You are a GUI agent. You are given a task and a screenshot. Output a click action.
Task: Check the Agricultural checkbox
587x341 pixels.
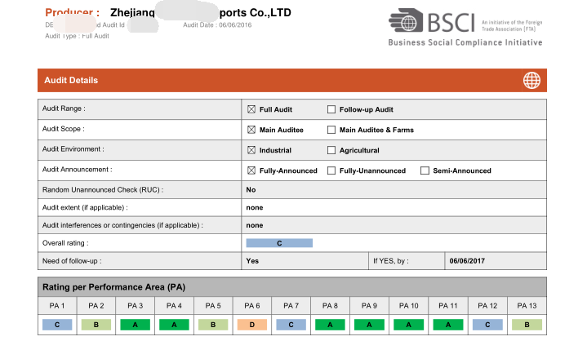331,150
